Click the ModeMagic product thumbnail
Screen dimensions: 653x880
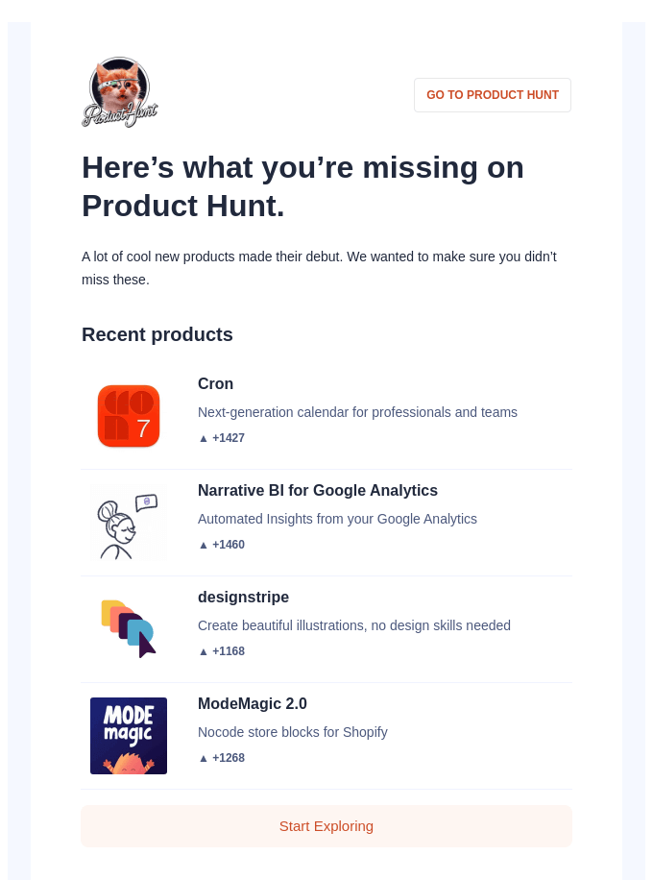click(x=129, y=736)
